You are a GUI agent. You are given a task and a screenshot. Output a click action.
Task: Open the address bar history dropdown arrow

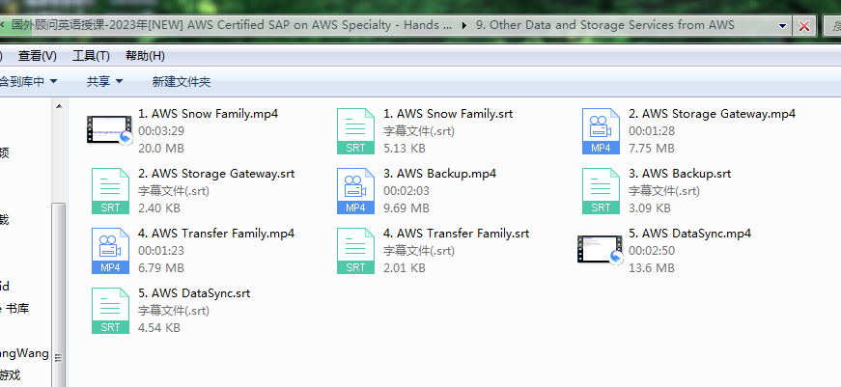click(x=782, y=25)
